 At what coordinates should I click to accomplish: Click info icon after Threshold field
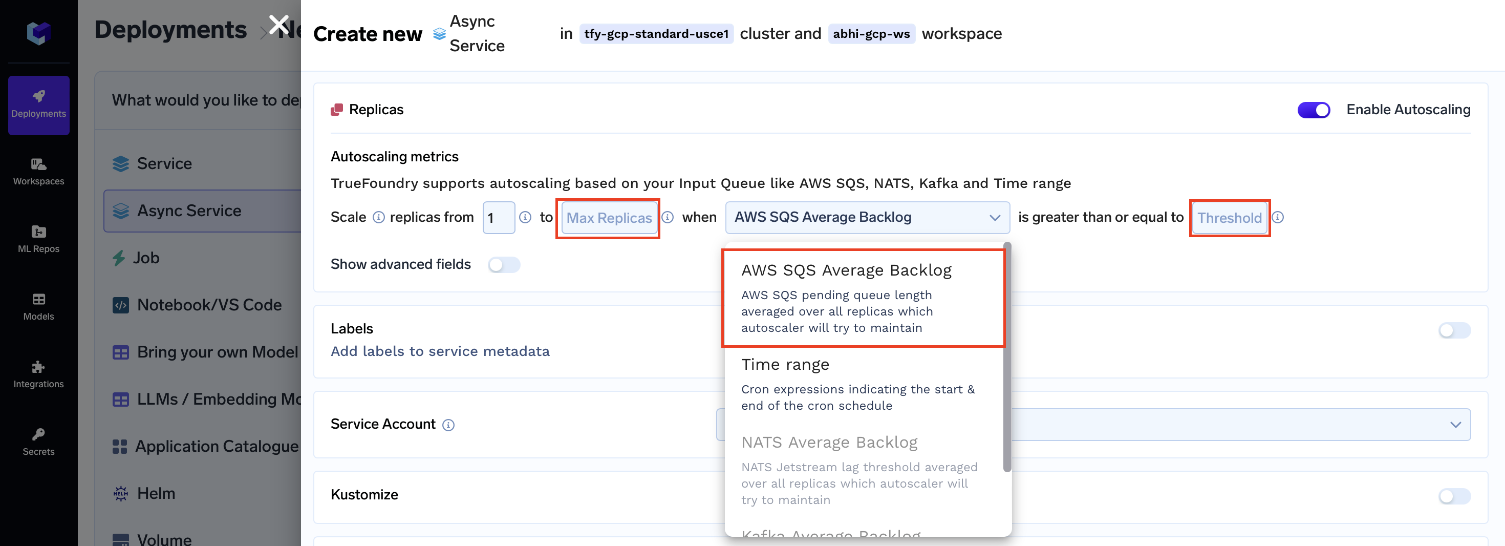[1278, 218]
